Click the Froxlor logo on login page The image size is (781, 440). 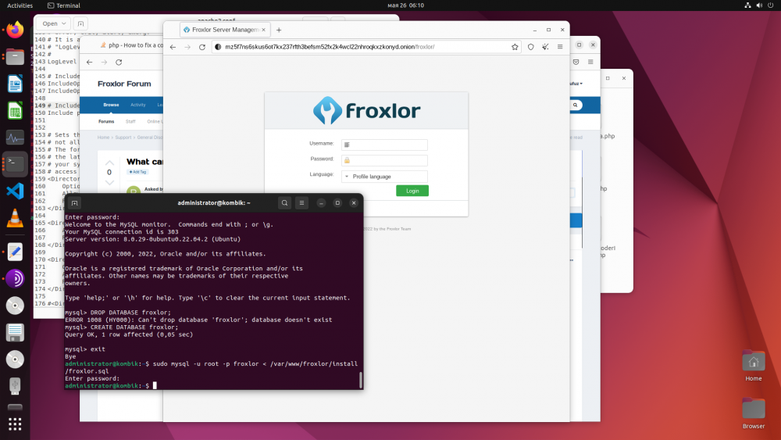pos(366,111)
